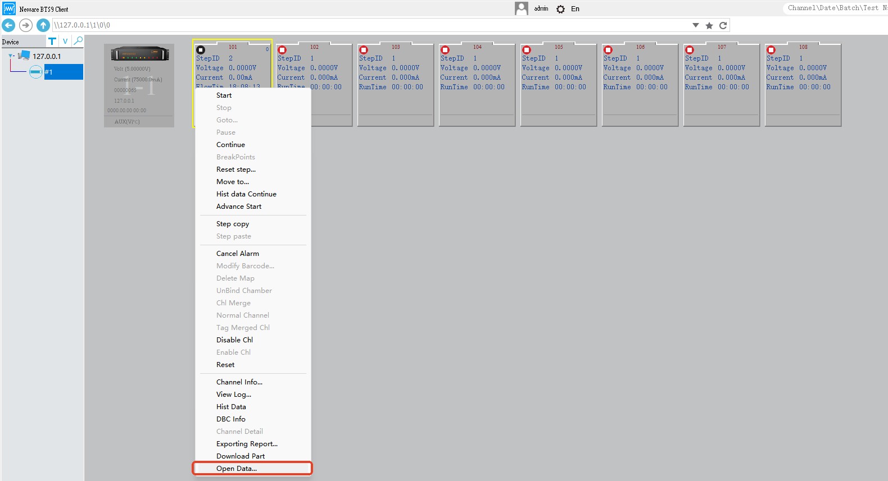This screenshot has width=888, height=481.
Task: Click the address path input field
Action: click(x=371, y=25)
